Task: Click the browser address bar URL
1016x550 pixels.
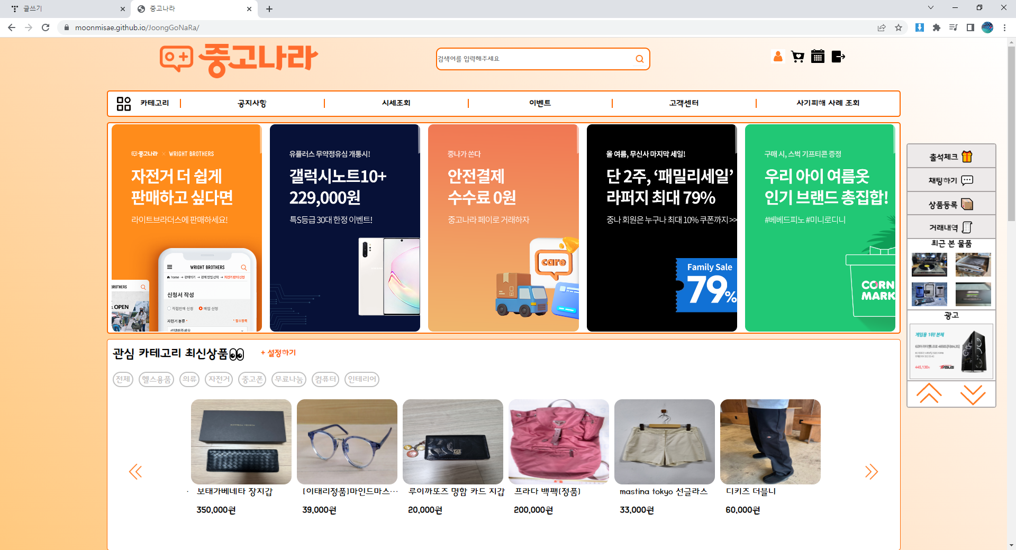Action: 137,27
